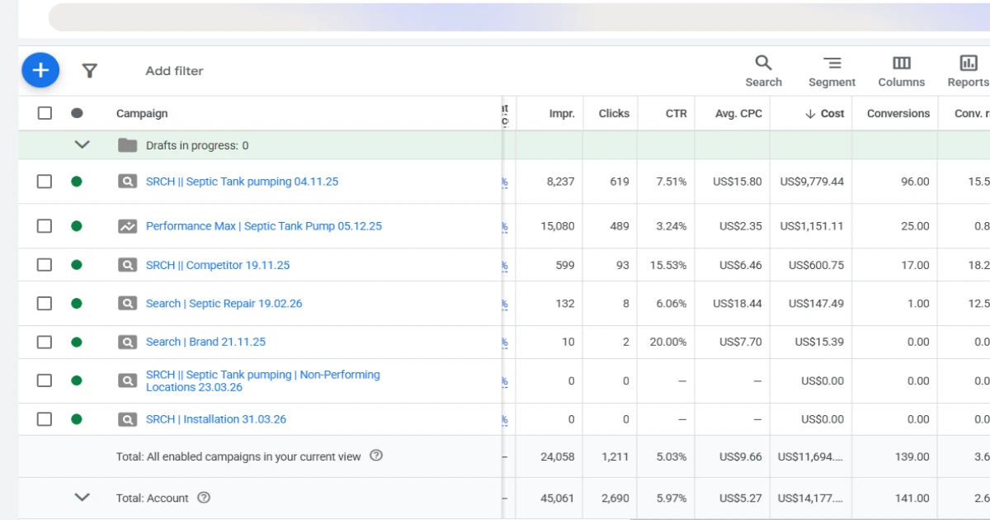The width and height of the screenshot is (990, 520).
Task: Click the top search bar
Action: pyautogui.click(x=519, y=17)
